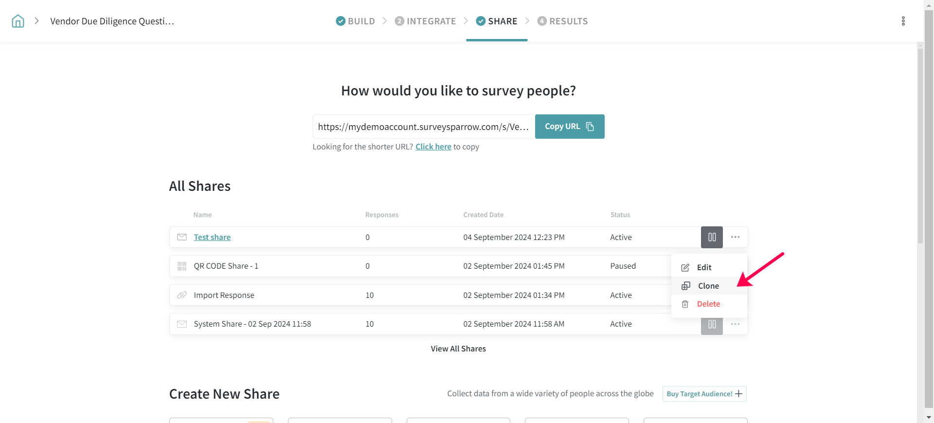Viewport: 934px width, 423px height.
Task: Open the Test share link
Action: [x=212, y=238]
